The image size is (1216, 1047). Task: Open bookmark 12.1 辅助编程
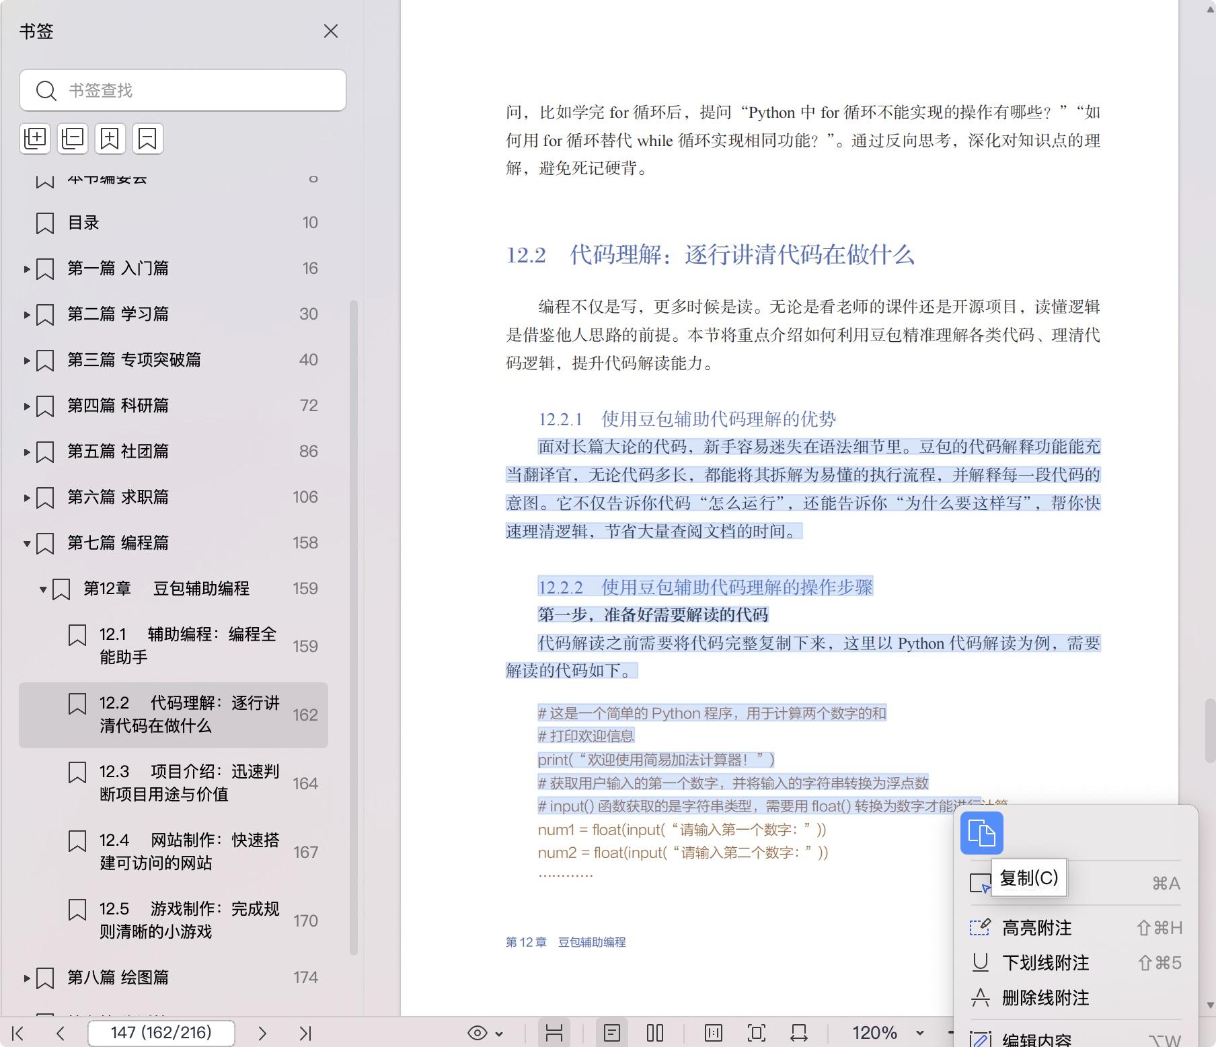[175, 646]
